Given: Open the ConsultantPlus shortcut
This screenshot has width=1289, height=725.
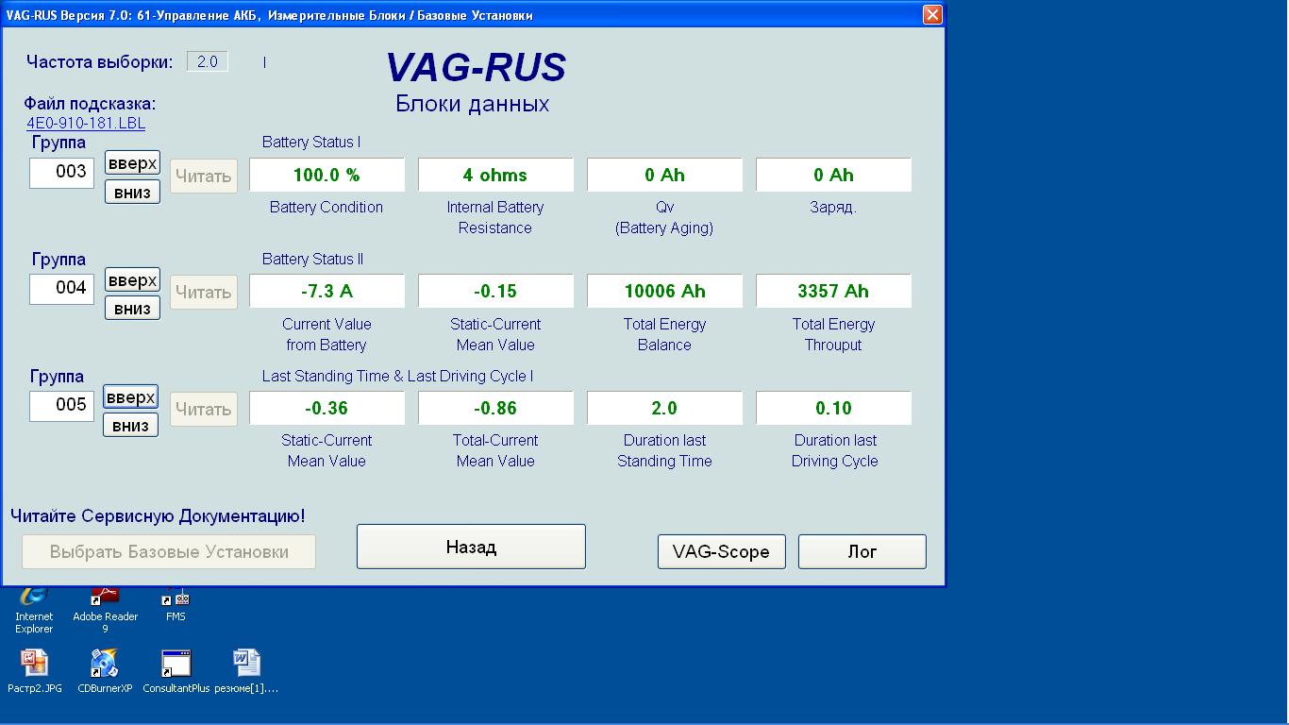Looking at the screenshot, I should [x=176, y=665].
